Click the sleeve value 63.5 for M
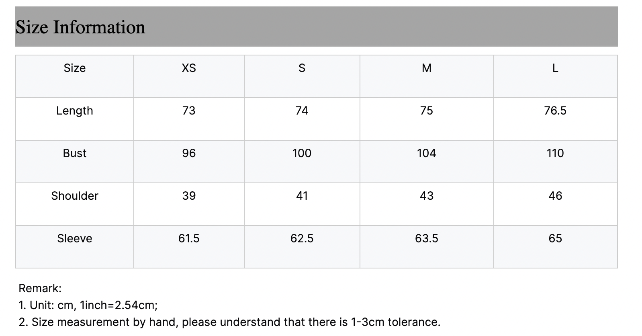This screenshot has height=336, width=642. pos(427,238)
